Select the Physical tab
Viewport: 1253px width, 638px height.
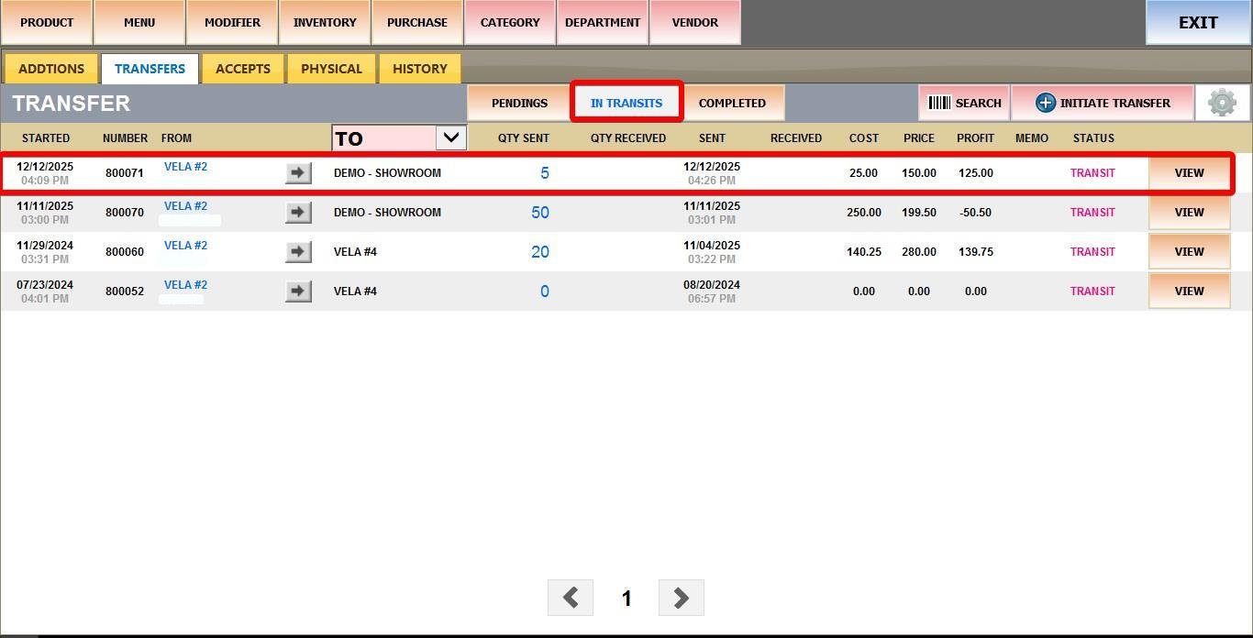coord(331,69)
